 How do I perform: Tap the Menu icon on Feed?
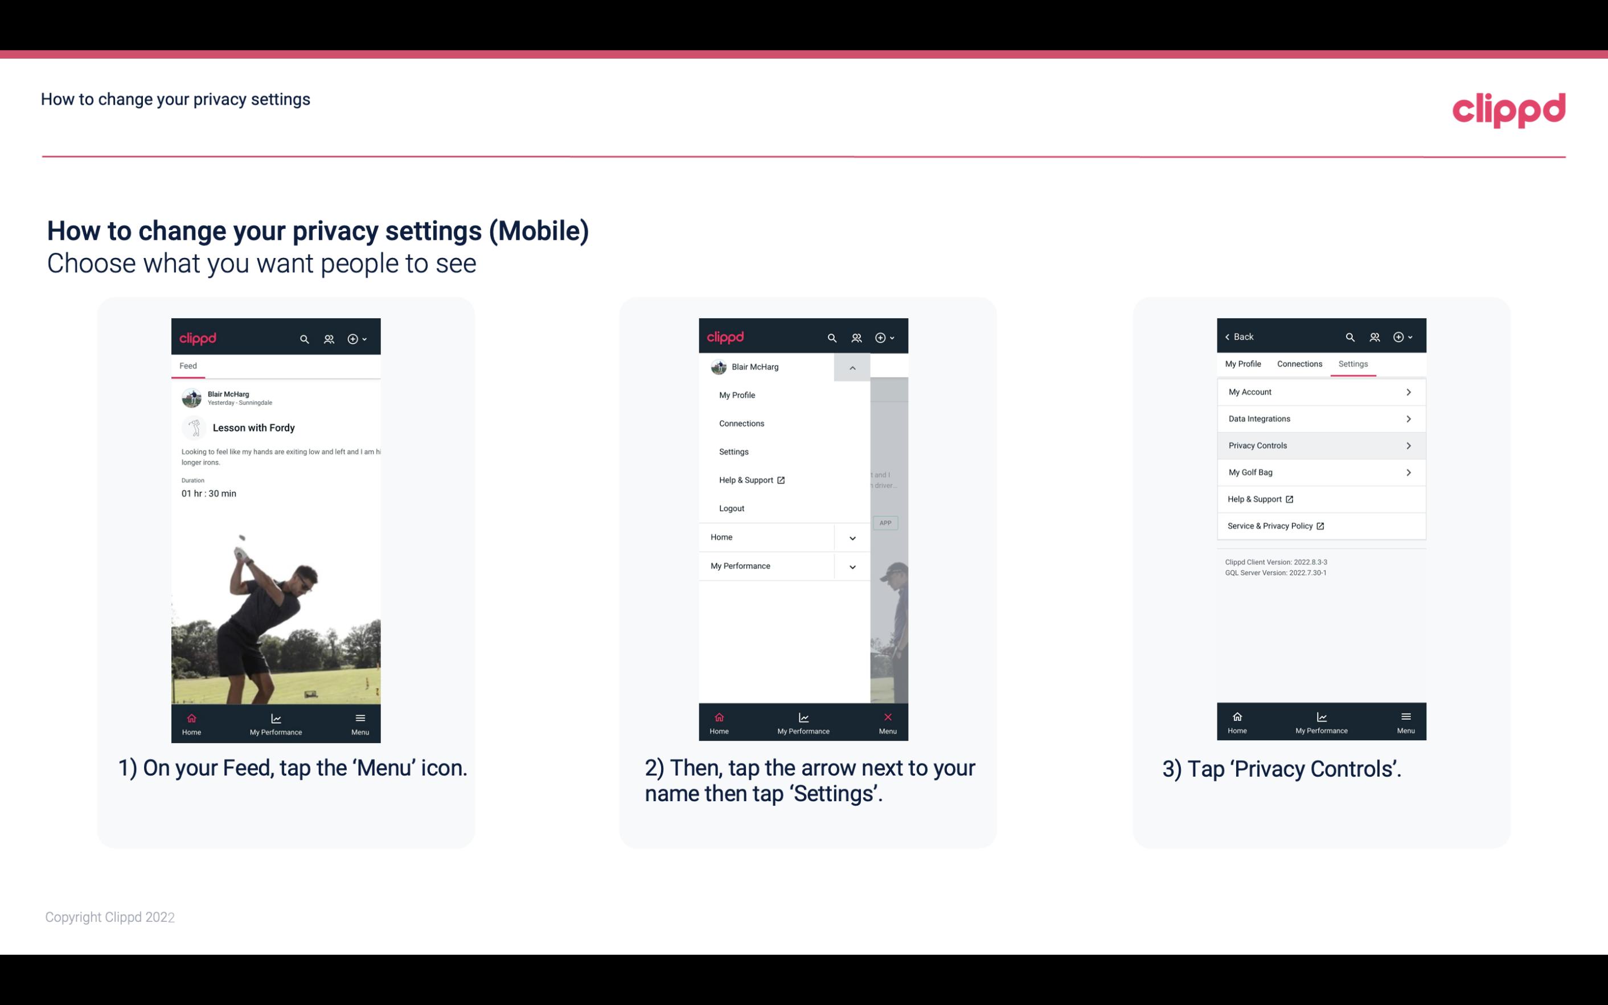[x=361, y=721]
